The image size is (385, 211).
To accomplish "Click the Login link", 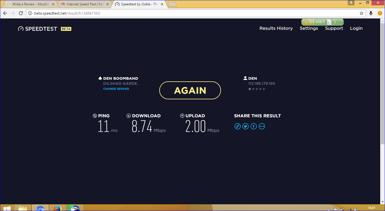I will [356, 28].
